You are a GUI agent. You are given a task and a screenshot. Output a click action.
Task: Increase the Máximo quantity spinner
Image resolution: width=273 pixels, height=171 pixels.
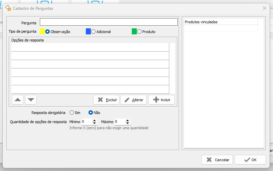coord(127,120)
